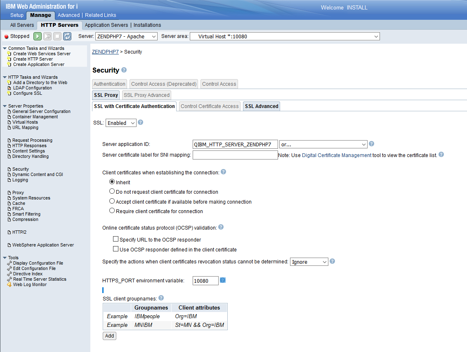The width and height of the screenshot is (467, 352).
Task: Open the revocation status Ignore dropdown
Action: tap(309, 262)
